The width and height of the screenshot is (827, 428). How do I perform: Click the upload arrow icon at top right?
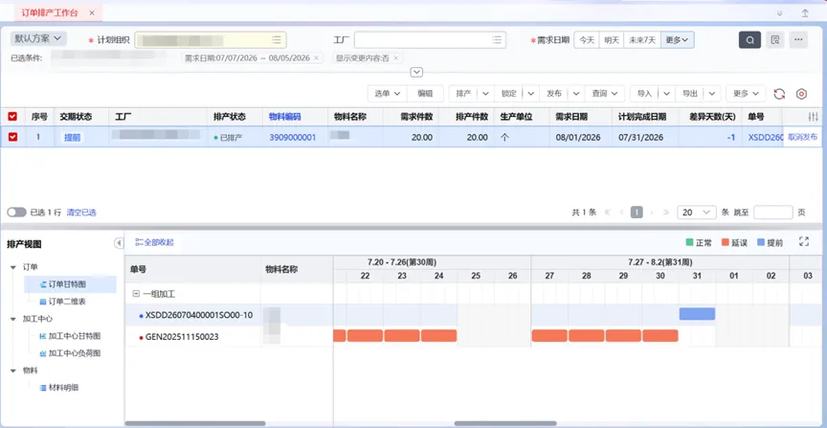(x=805, y=13)
